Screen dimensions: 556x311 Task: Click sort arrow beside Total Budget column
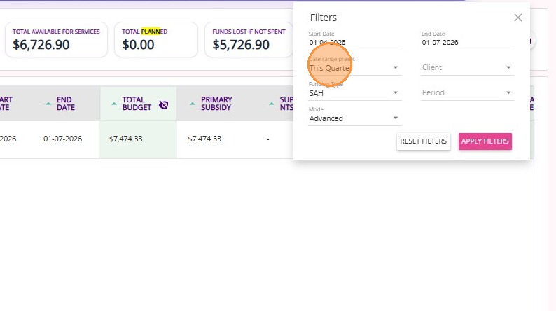pos(114,104)
